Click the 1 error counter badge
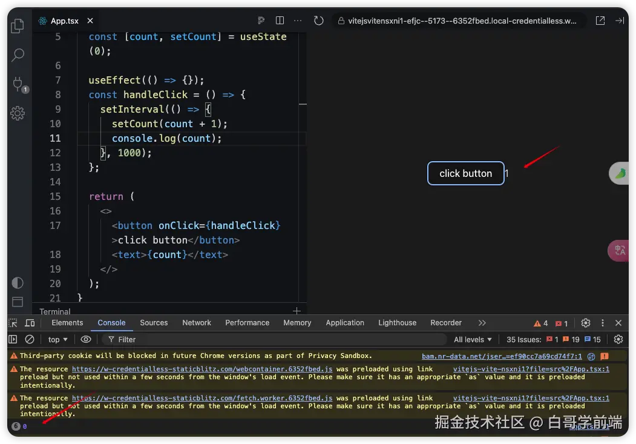This screenshot has width=636, height=444. 562,323
